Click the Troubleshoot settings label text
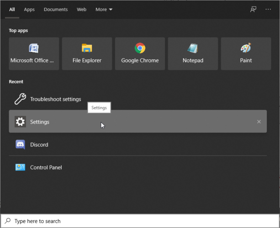 point(56,99)
